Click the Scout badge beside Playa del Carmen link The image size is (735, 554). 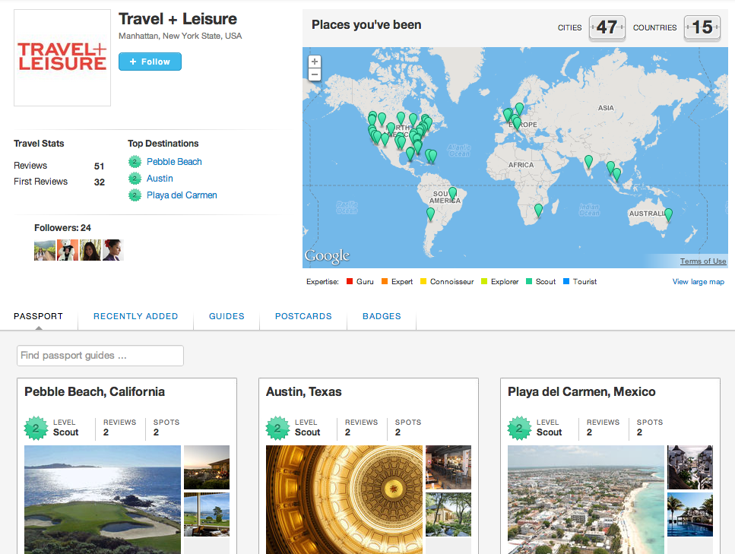[x=135, y=195]
